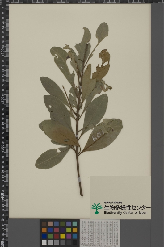Click the cut bottom tip of the stem
The width and height of the screenshot is (164, 247).
tap(82, 195)
